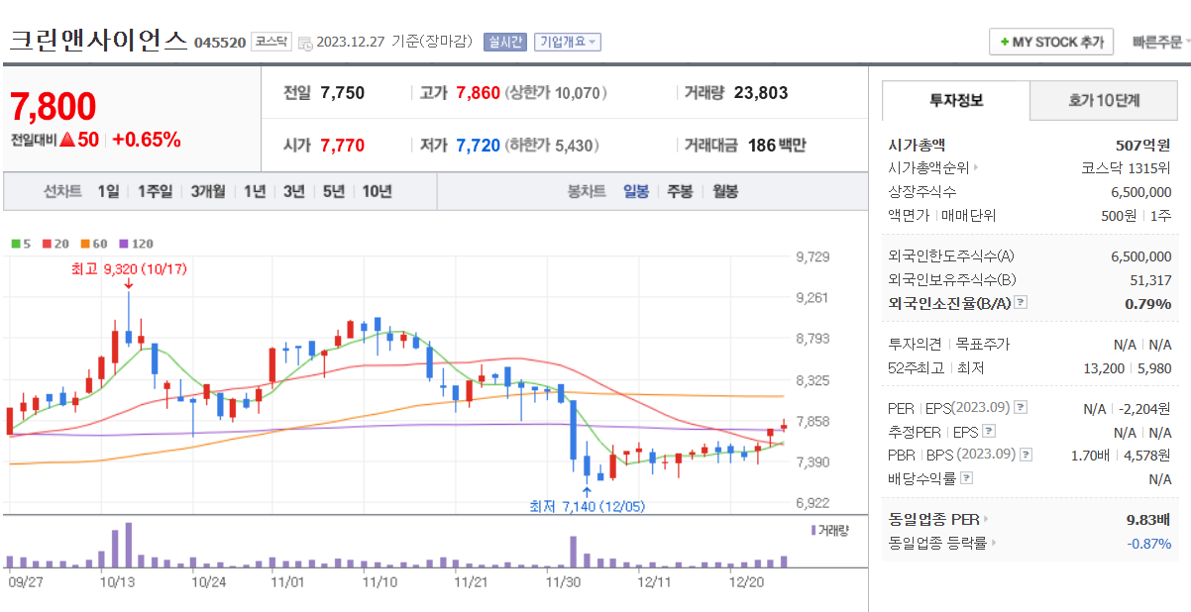Click the help icon next to 외국인소진율(B/A)
This screenshot has width=1191, height=612.
(1021, 303)
